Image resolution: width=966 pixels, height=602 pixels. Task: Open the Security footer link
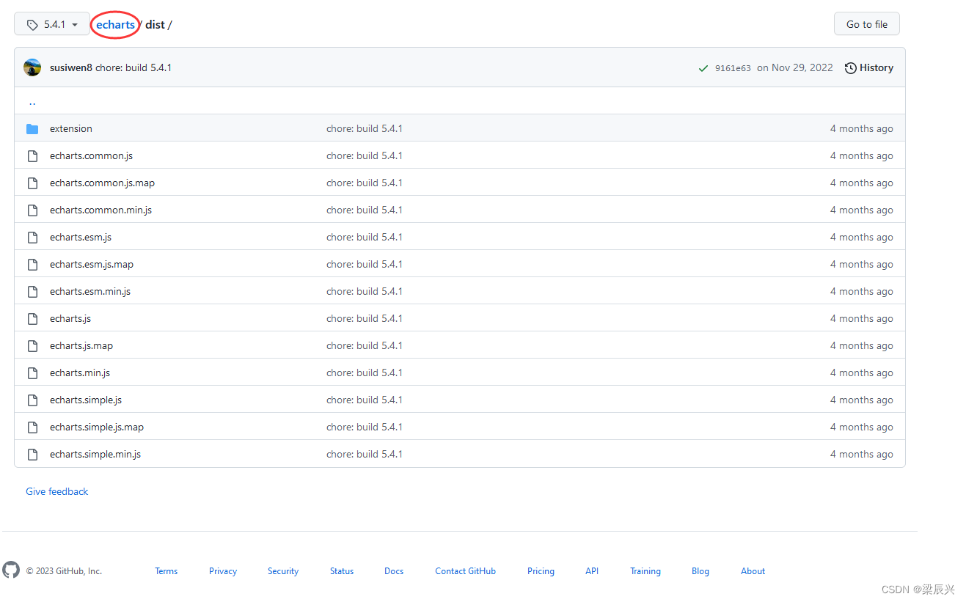click(x=283, y=571)
